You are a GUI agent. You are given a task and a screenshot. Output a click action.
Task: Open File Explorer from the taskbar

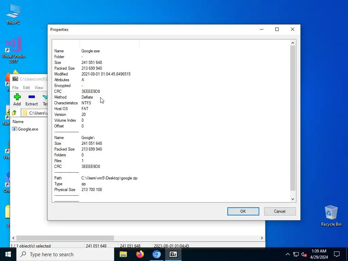tap(123, 254)
